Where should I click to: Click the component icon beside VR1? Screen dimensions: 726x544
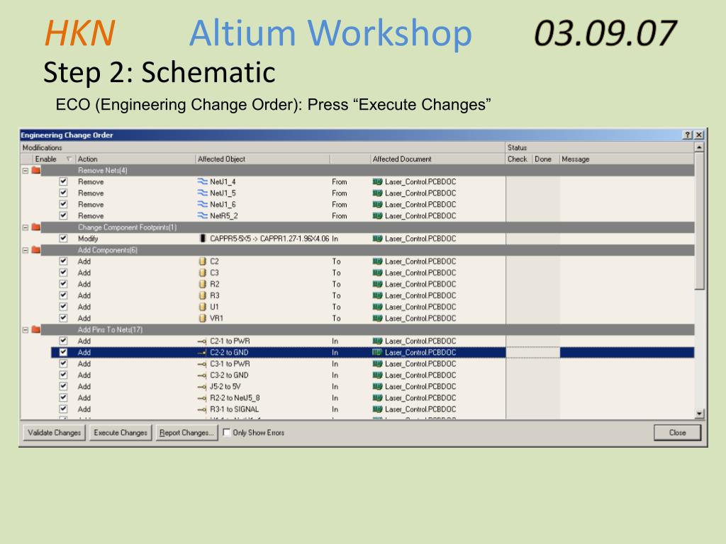(x=202, y=318)
